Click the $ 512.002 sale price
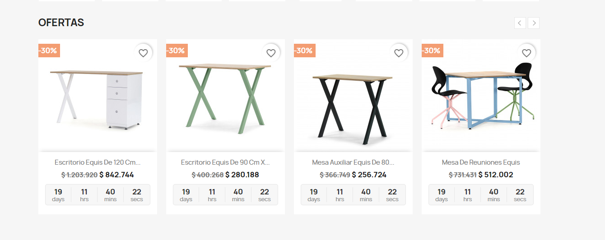The height and width of the screenshot is (240, 605). coord(496,175)
